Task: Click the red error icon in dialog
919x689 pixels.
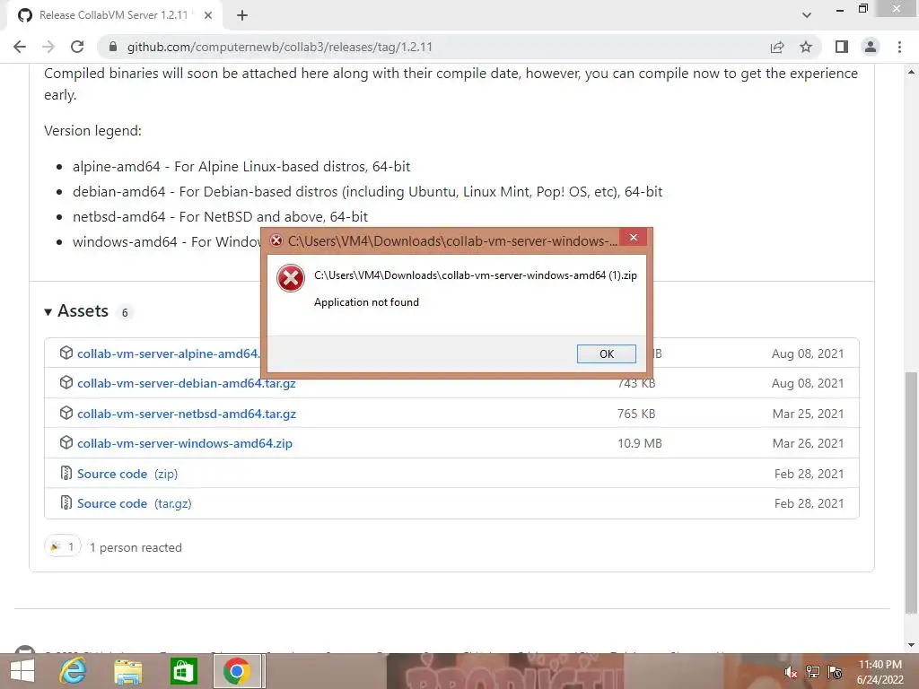Action: coord(291,278)
